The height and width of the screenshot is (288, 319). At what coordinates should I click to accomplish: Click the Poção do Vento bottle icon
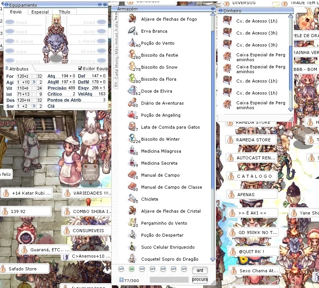tap(132, 42)
